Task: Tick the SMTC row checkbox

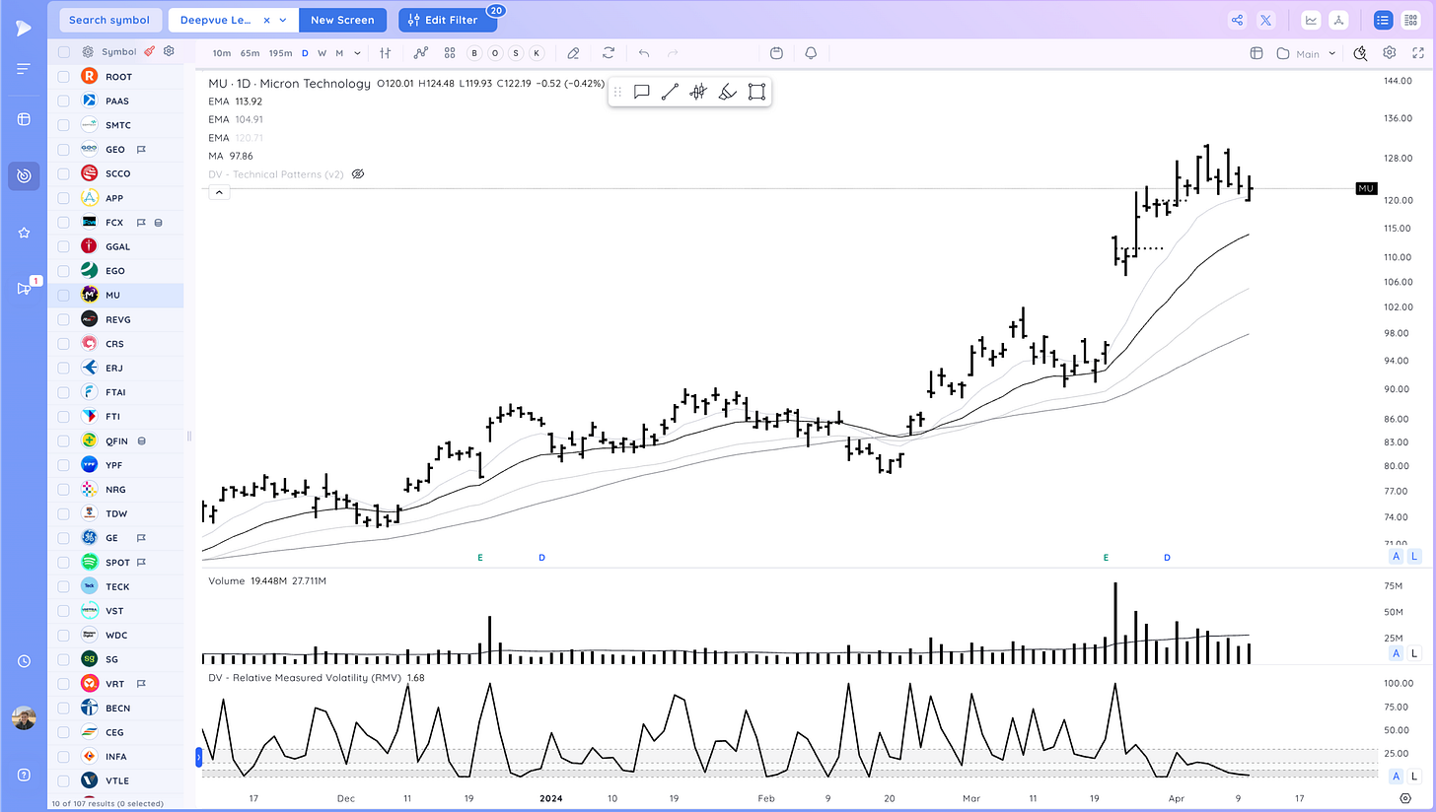Action: 63,125
